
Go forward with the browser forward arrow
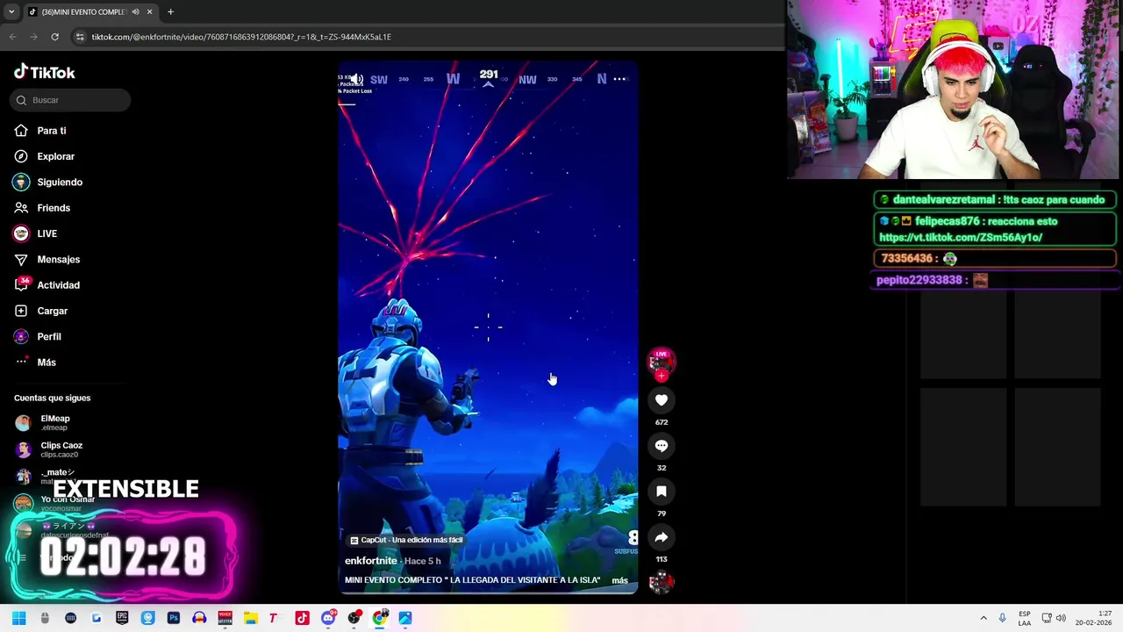point(33,37)
